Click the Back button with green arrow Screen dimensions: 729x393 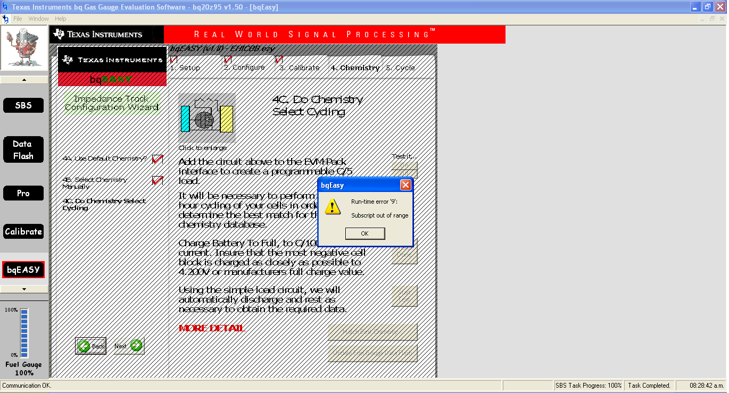point(90,346)
